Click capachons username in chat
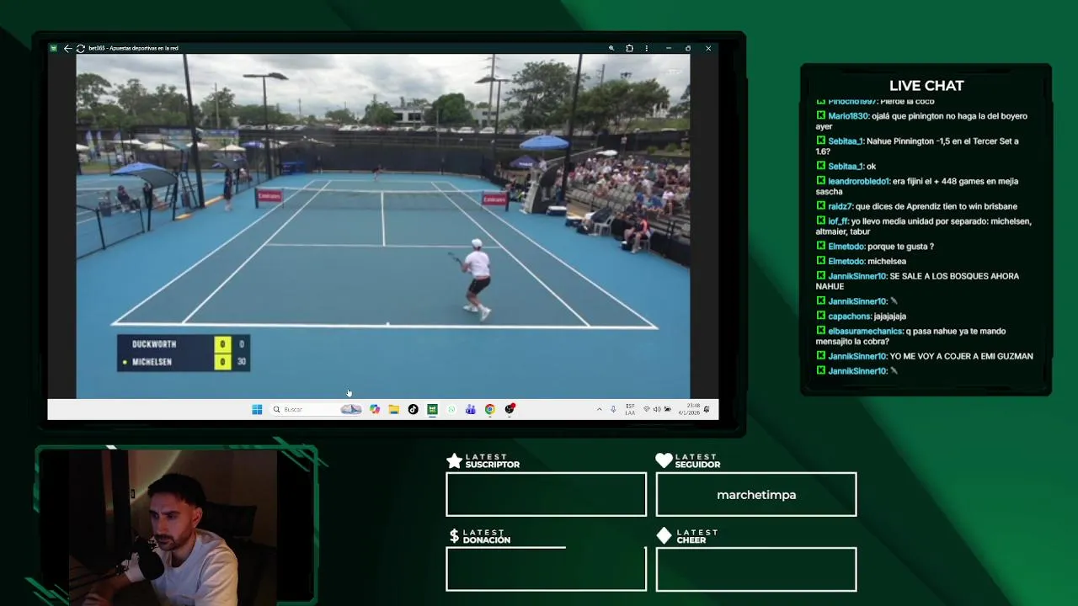 849,316
